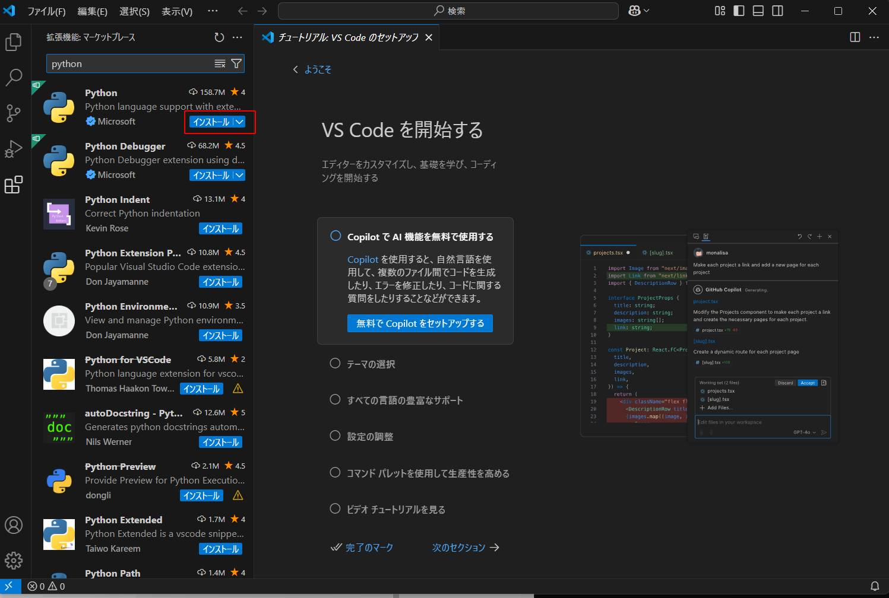Open the Extensions view icon

click(13, 185)
